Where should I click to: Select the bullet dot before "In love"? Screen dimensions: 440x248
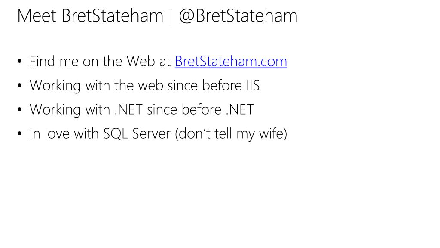[19, 133]
